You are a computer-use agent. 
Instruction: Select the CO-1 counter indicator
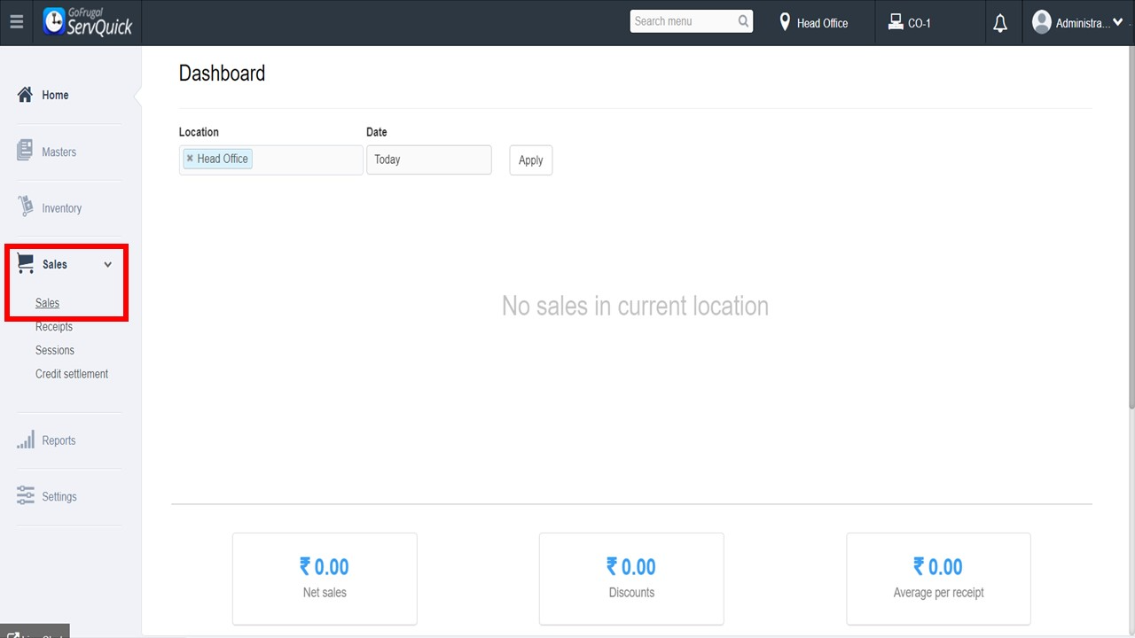pyautogui.click(x=910, y=23)
